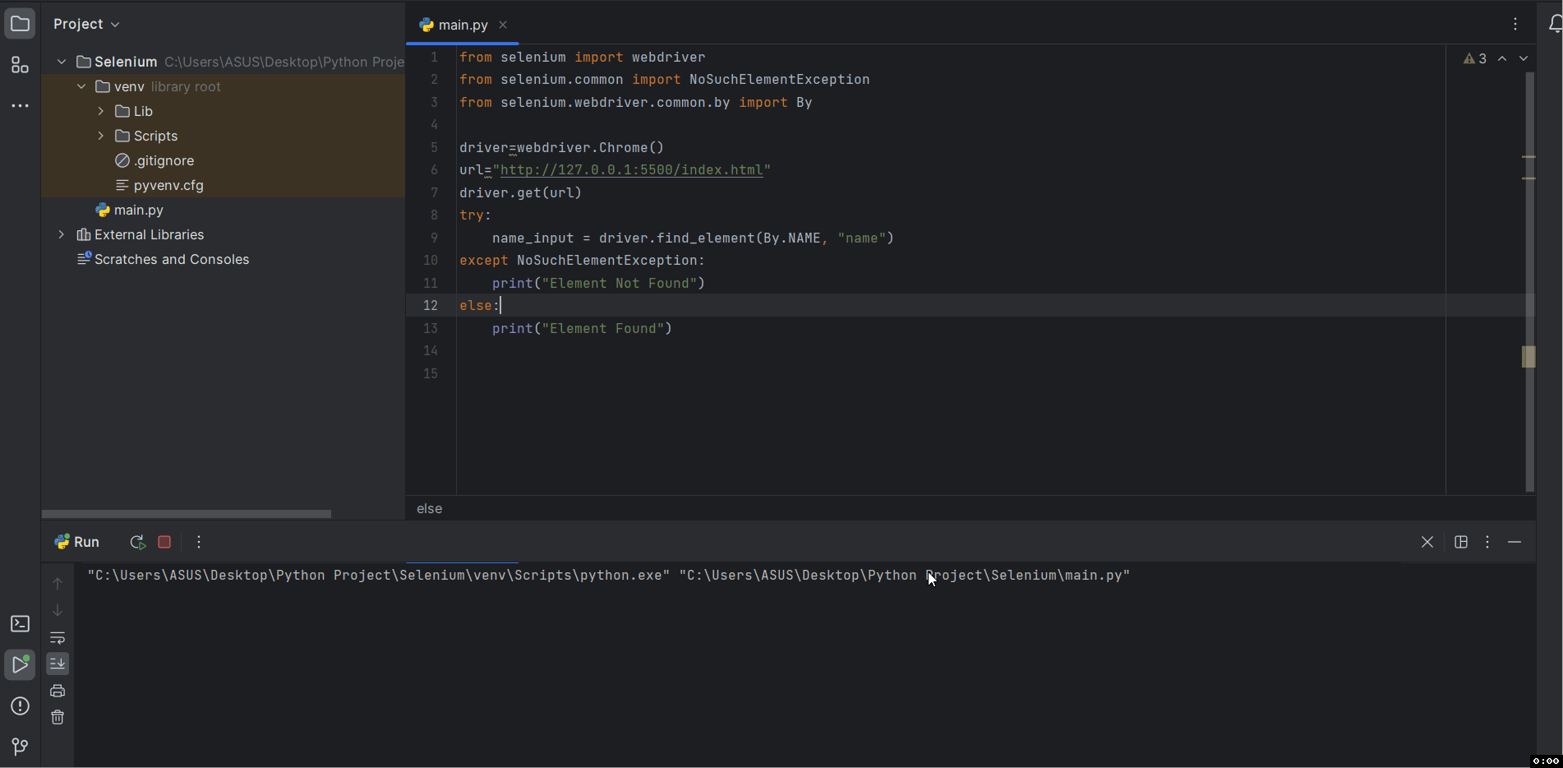Open the Project view dropdown
Viewport: 1563px width, 768px height.
(86, 24)
